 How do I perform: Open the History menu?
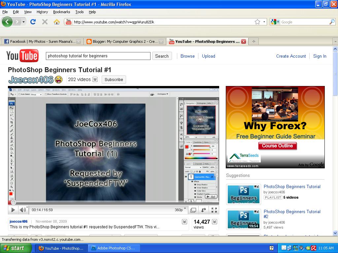click(42, 12)
